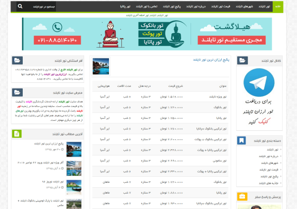
Task: Open the 'پکیج تور تایلند' navbar item
Action: 172,6
